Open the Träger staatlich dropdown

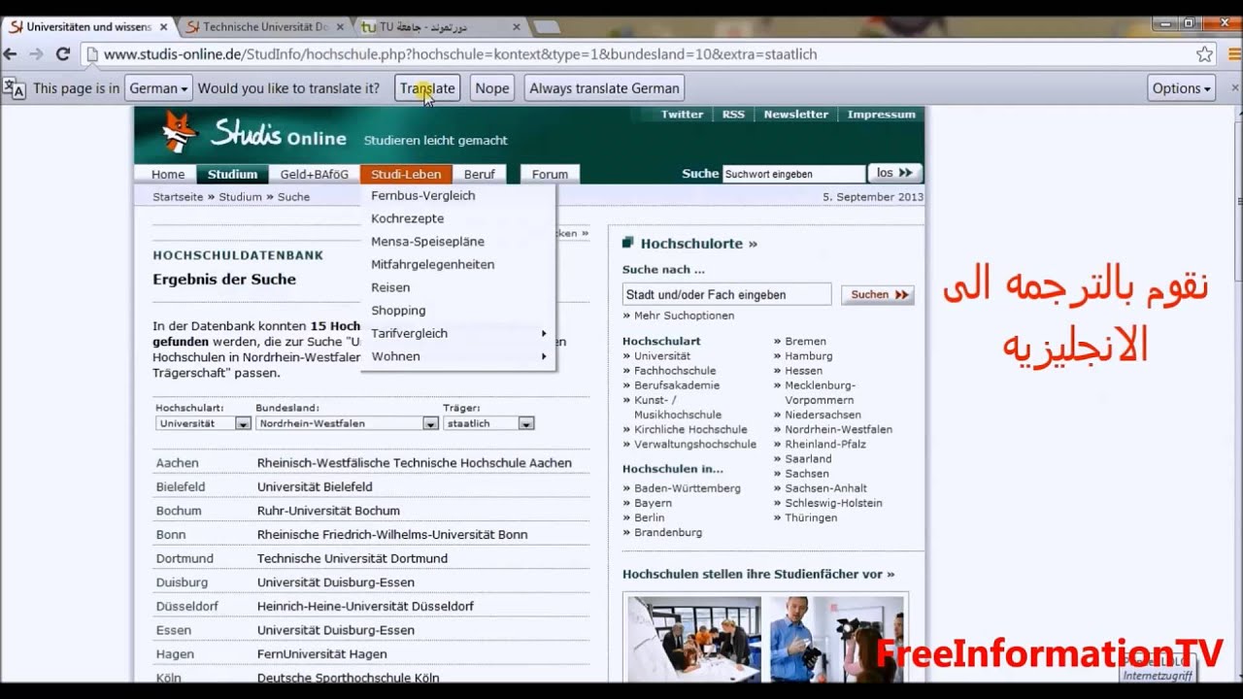coord(488,423)
